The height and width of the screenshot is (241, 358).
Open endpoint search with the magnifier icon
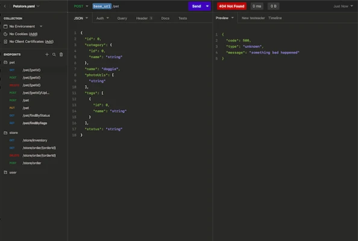tap(54, 54)
